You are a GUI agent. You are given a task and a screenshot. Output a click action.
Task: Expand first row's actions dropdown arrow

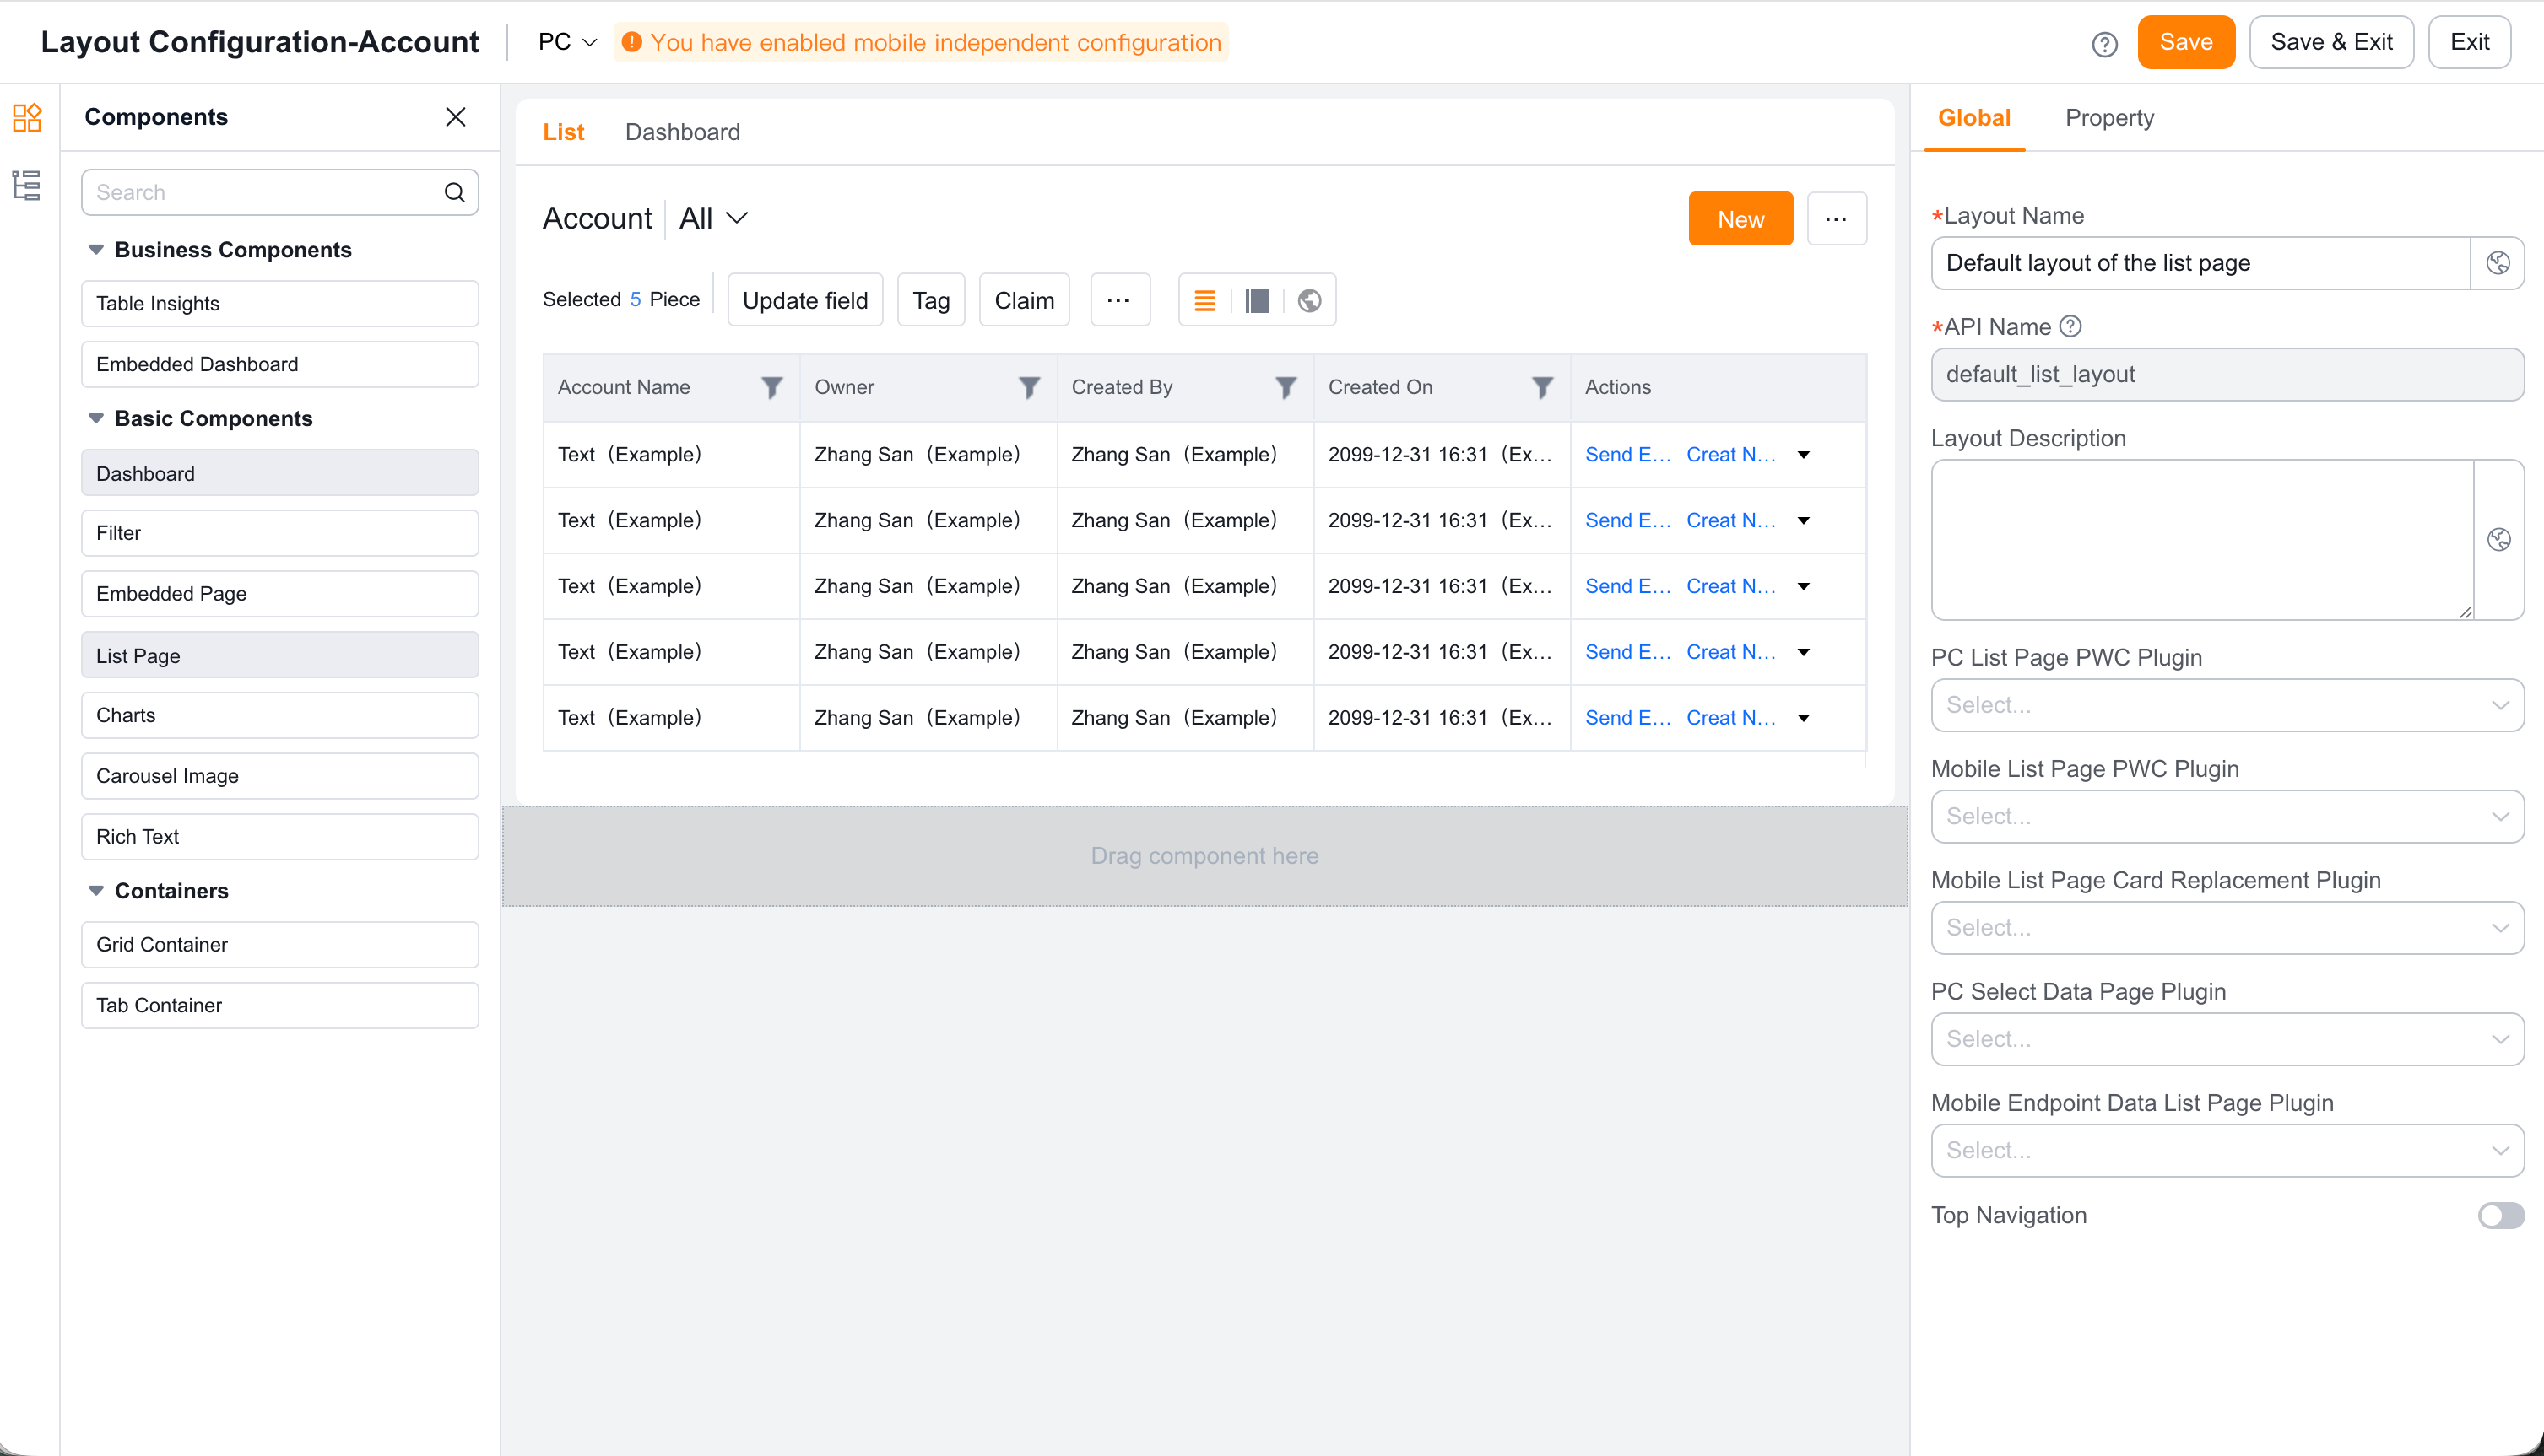click(1803, 455)
